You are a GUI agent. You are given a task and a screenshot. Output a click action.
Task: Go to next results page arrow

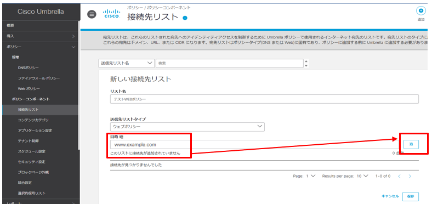[x=410, y=176]
